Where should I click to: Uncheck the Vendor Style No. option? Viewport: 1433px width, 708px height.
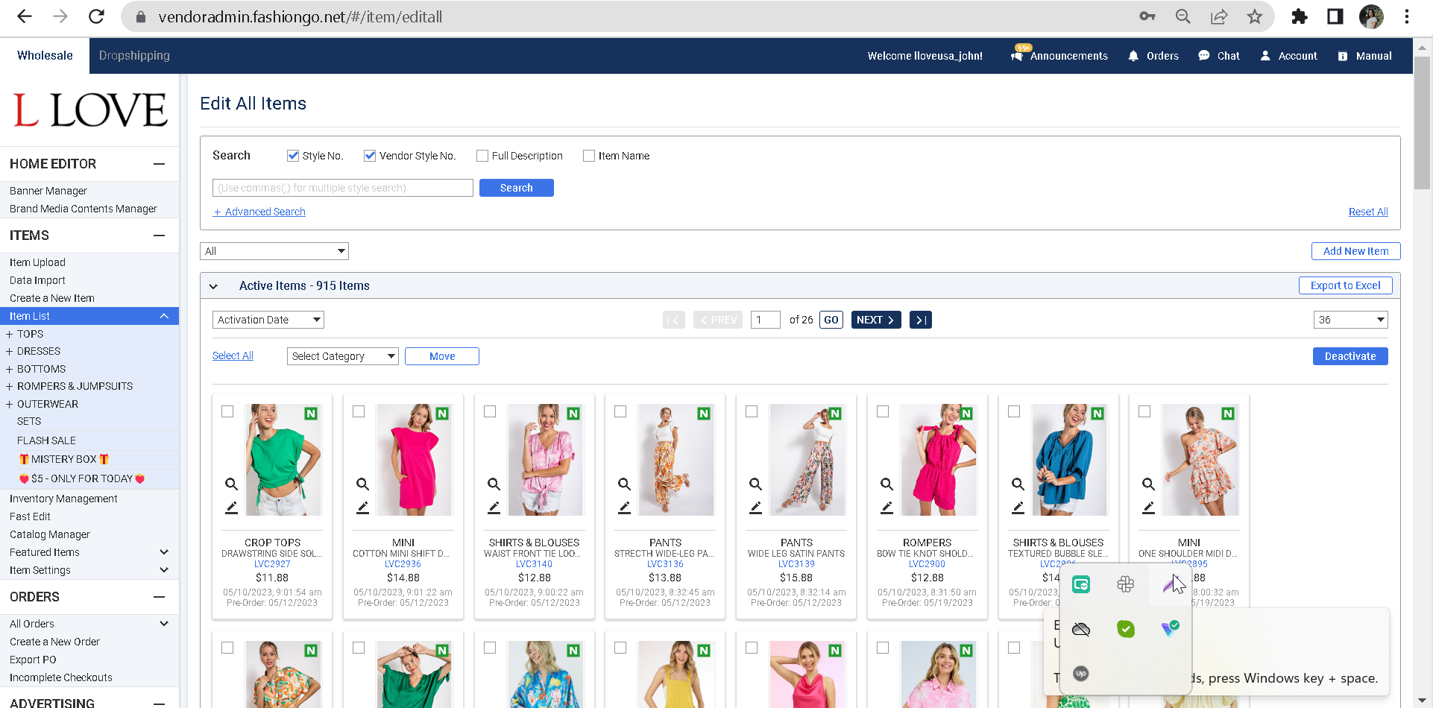tap(370, 156)
